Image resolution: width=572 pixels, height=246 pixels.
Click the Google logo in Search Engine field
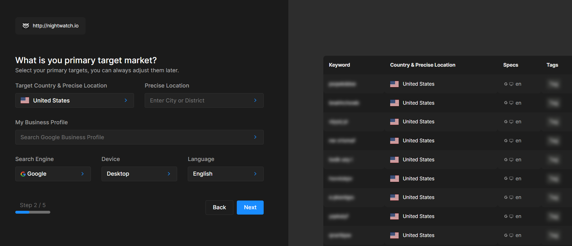[23, 174]
